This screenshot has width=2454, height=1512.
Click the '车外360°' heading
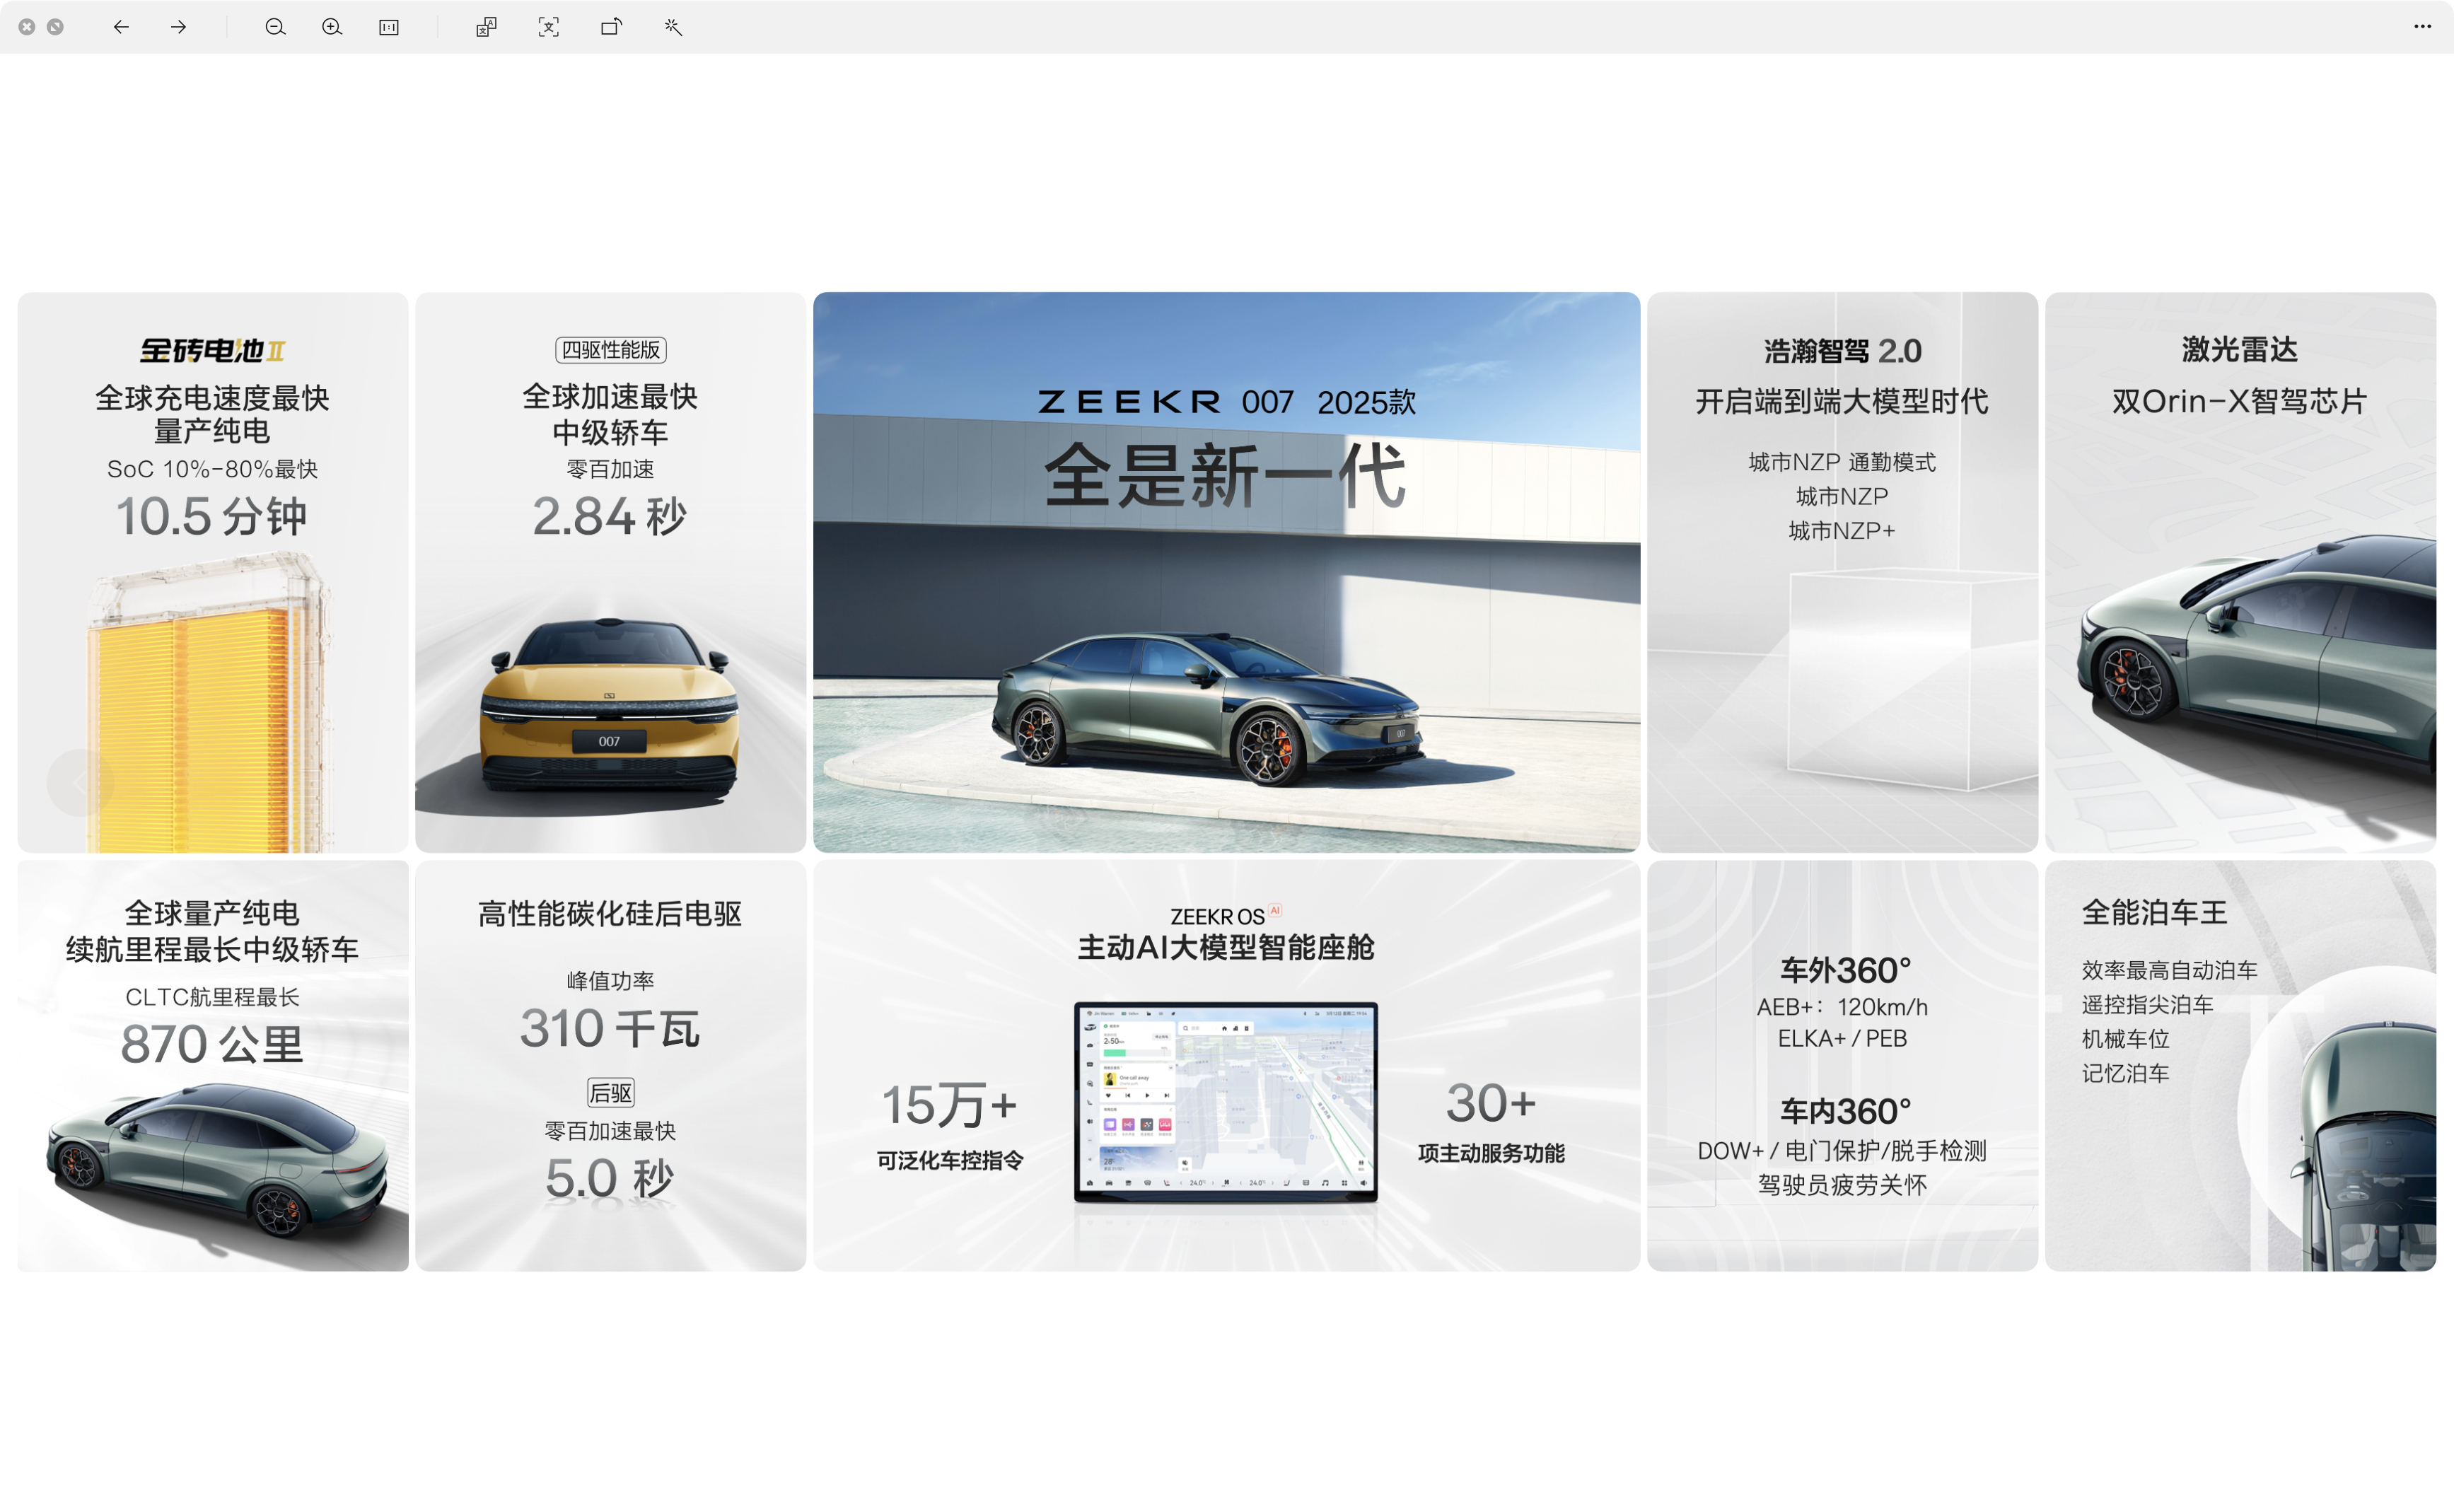point(1844,971)
